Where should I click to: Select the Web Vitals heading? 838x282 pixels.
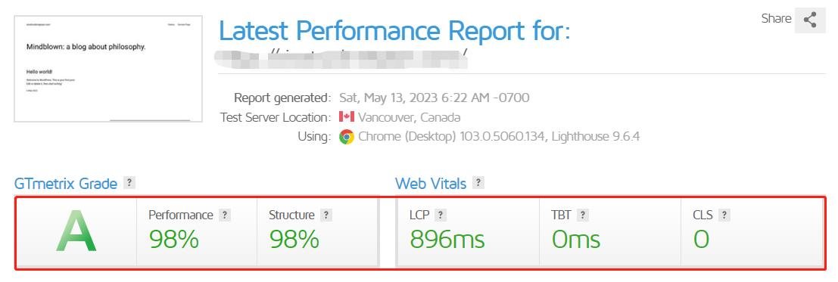point(431,184)
